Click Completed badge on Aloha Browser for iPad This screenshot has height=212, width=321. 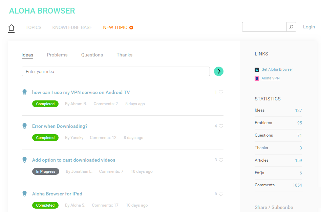coord(45,205)
